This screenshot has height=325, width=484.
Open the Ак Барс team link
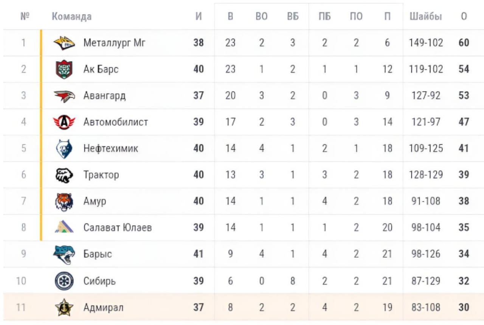101,70
